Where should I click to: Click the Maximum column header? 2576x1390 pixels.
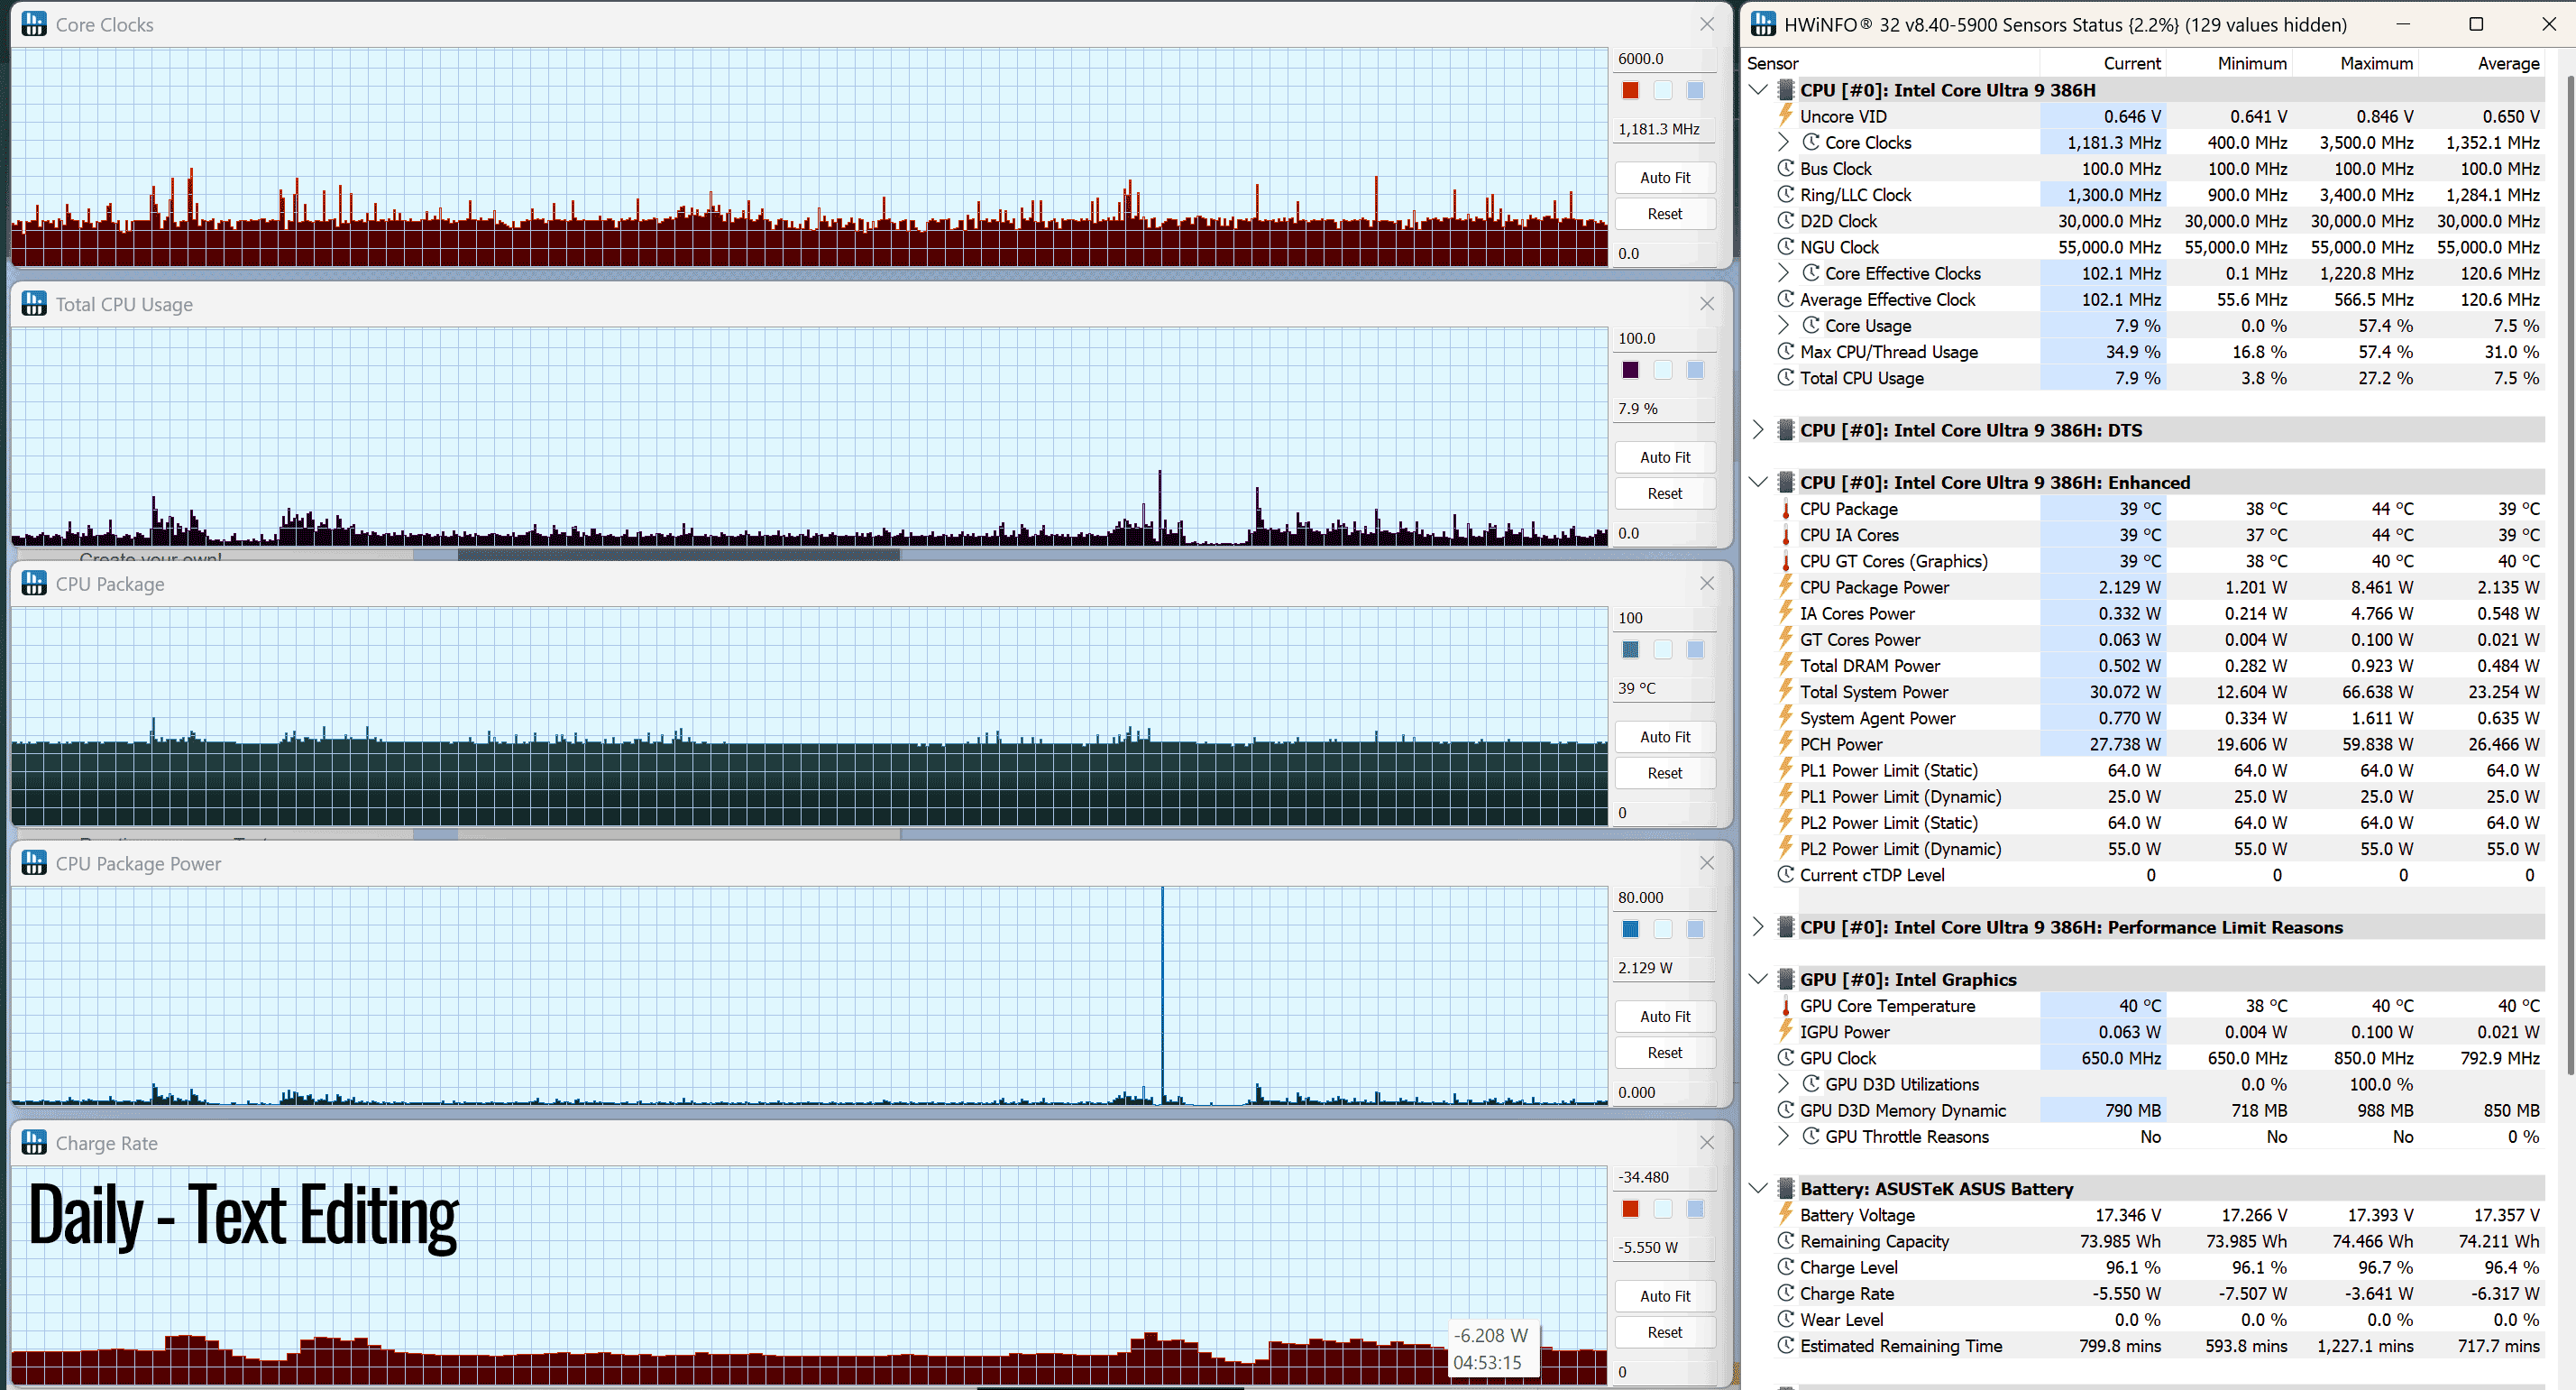2376,63
